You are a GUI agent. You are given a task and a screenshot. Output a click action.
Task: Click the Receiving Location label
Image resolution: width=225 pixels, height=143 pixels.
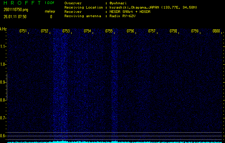coord(84,7)
